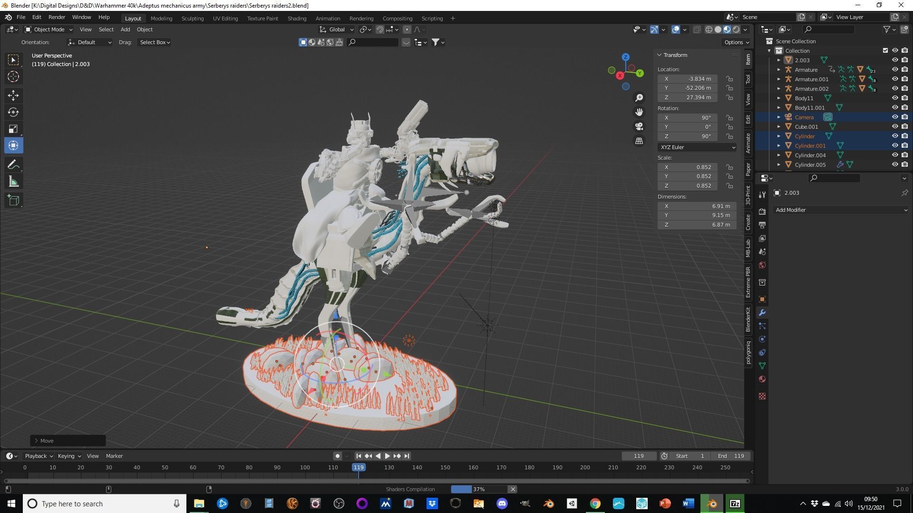The image size is (913, 513).
Task: Jump to the timeline start frame button
Action: 359,456
